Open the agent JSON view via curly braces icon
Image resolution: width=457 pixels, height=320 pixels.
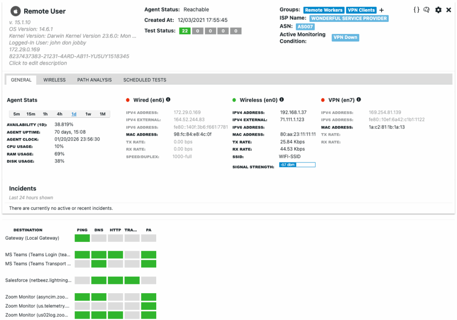click(x=417, y=9)
